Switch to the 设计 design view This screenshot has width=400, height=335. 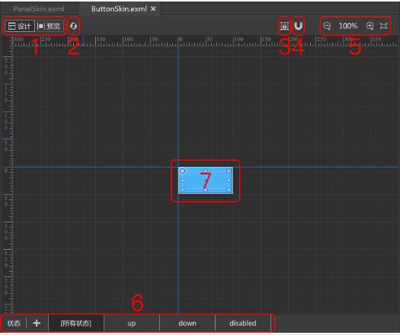pyautogui.click(x=19, y=26)
